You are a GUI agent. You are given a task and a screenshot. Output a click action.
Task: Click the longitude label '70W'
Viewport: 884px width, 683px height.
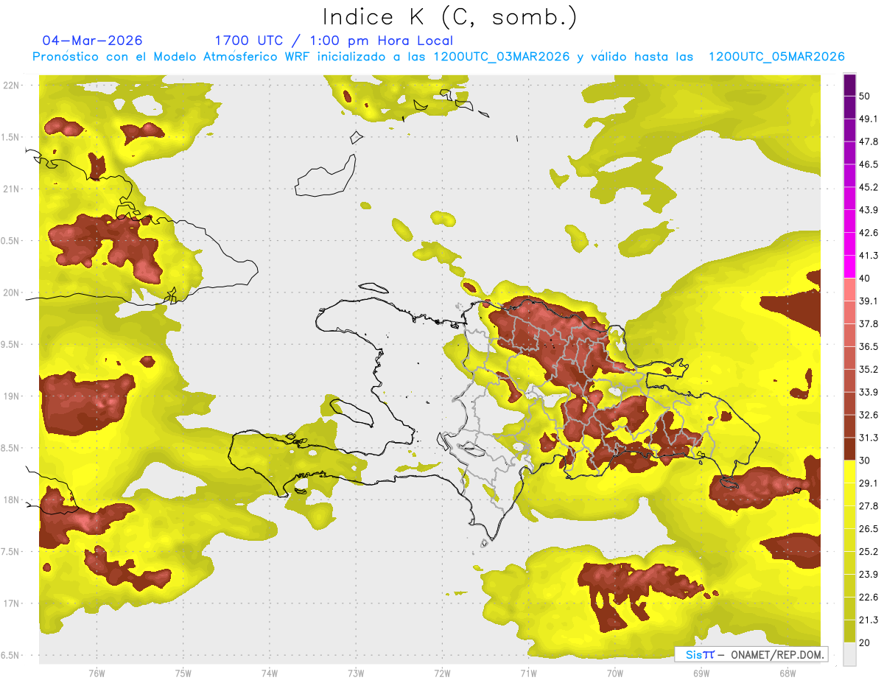(x=615, y=673)
